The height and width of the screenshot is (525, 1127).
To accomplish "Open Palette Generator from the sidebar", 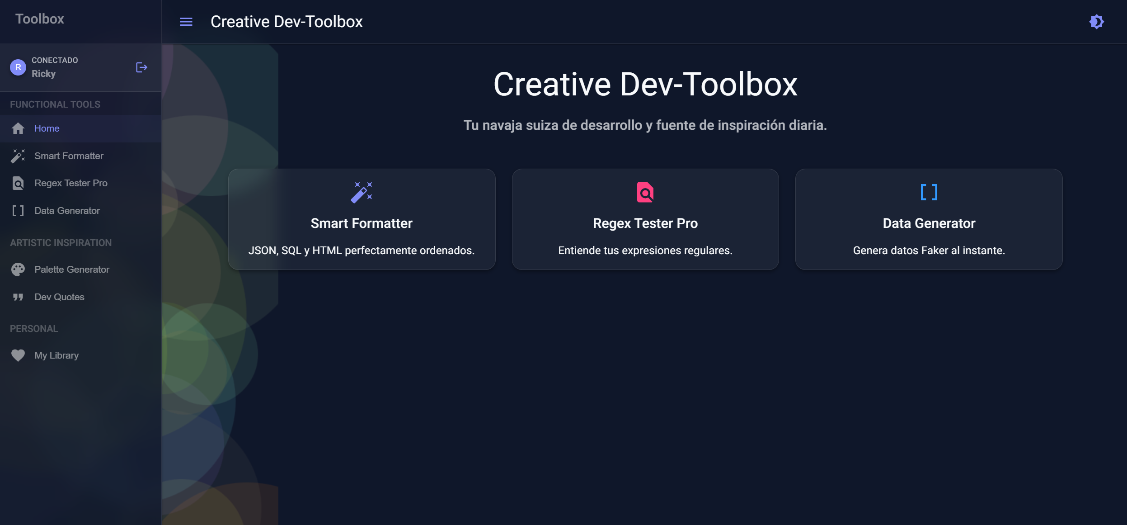I will click(x=80, y=270).
